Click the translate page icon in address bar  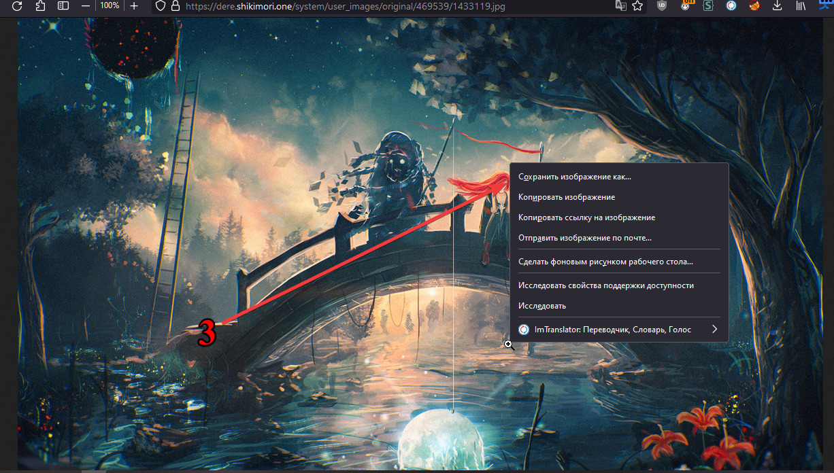[620, 5]
